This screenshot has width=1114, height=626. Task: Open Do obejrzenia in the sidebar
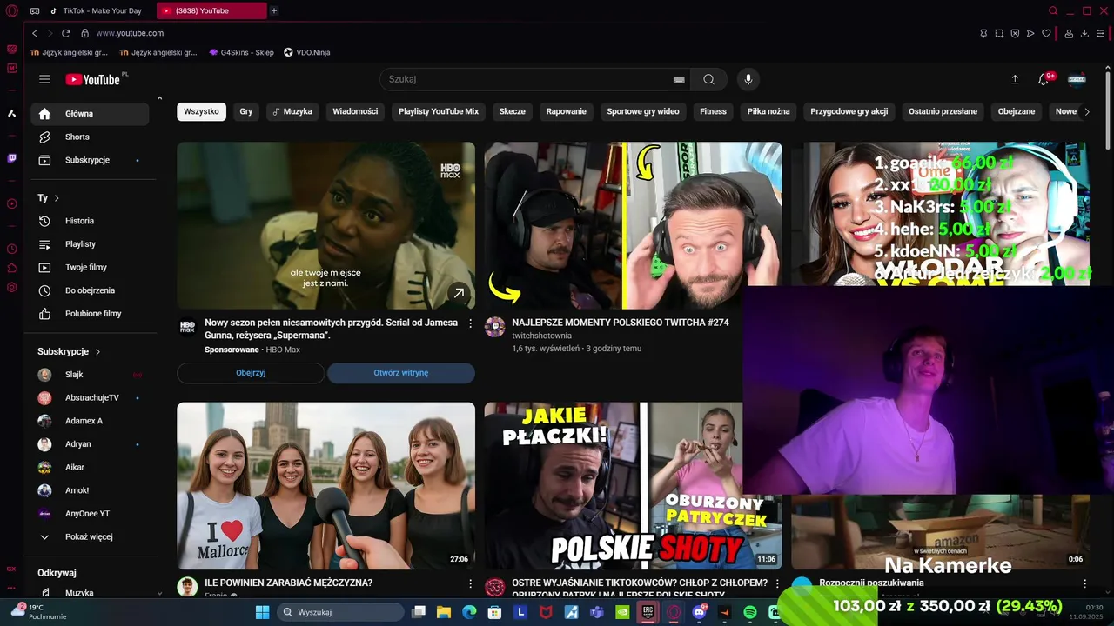click(90, 290)
